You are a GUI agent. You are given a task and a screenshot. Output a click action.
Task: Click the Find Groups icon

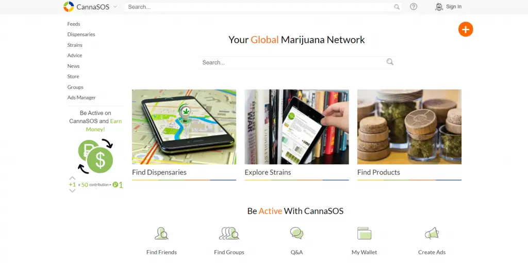[229, 233]
